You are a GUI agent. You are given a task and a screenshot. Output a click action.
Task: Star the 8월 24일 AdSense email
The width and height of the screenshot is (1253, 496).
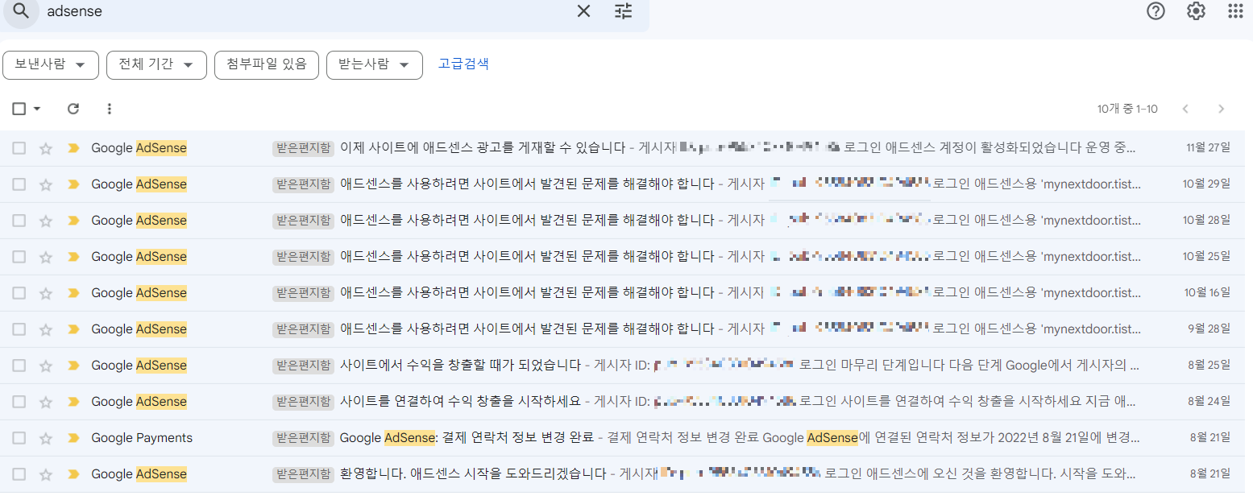[x=46, y=402]
